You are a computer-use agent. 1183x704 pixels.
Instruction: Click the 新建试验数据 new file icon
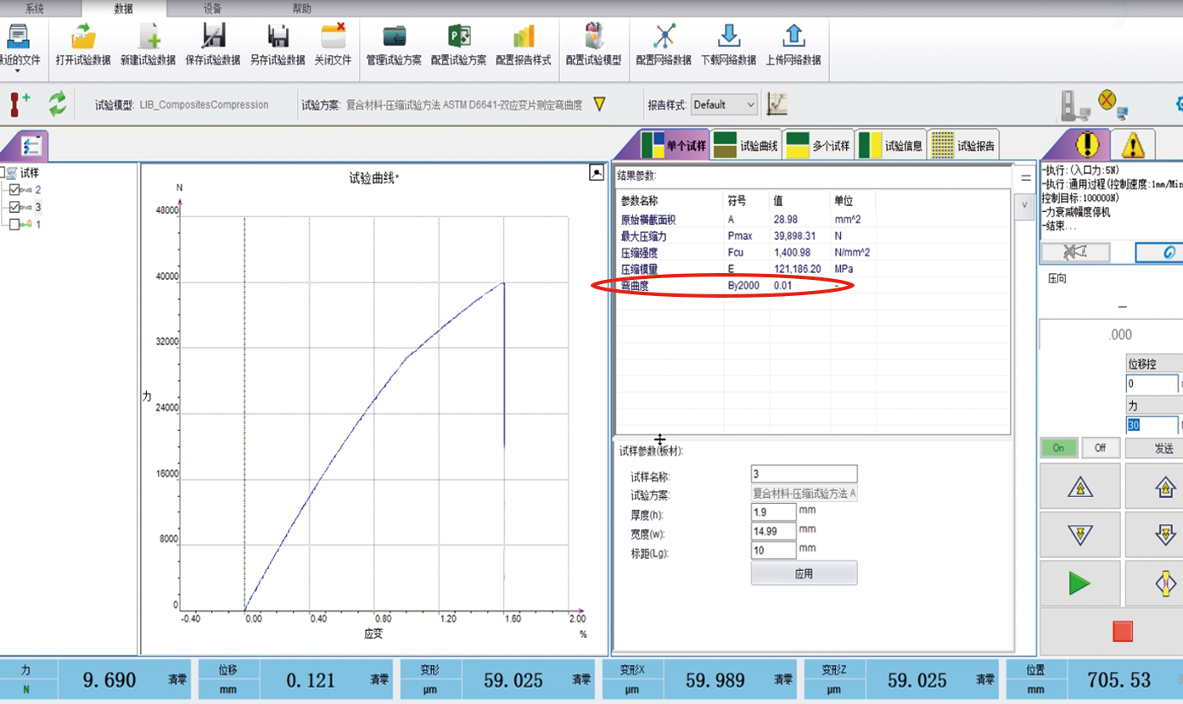pyautogui.click(x=149, y=37)
